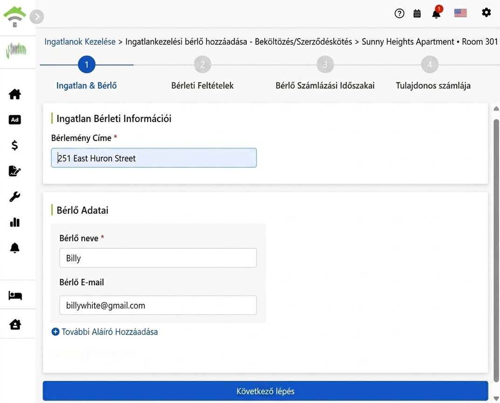Go to the home icon in sidebar

(14, 94)
